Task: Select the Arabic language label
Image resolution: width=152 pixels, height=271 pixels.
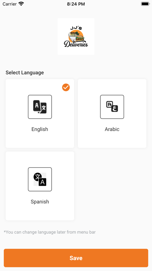Action: tap(112, 129)
